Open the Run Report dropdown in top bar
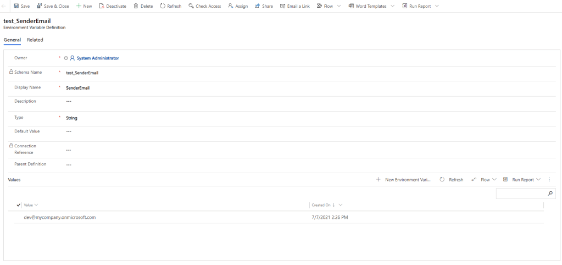 (437, 6)
